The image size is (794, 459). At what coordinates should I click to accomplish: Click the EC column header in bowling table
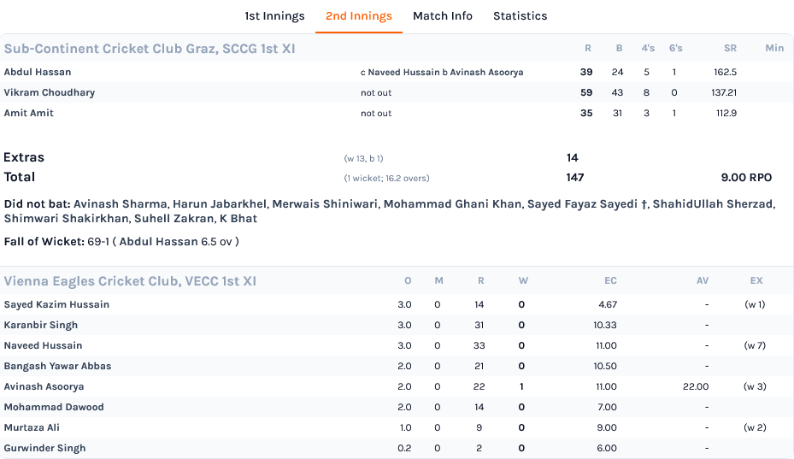[610, 280]
